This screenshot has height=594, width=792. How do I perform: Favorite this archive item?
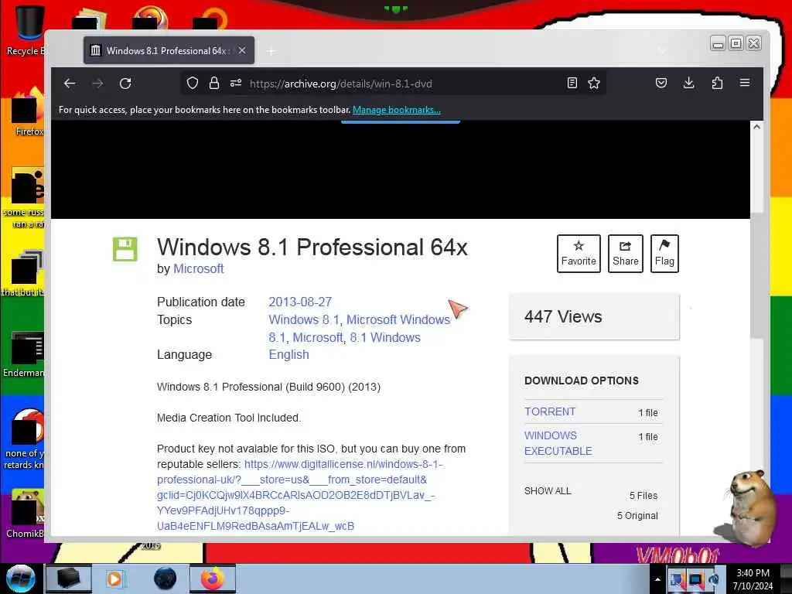pos(579,254)
